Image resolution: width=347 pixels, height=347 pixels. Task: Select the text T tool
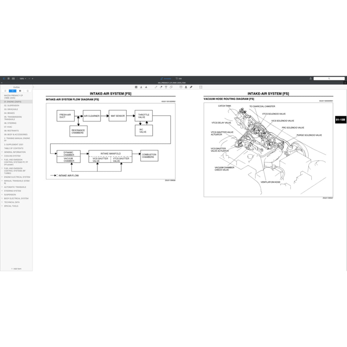pyautogui.click(x=166, y=87)
